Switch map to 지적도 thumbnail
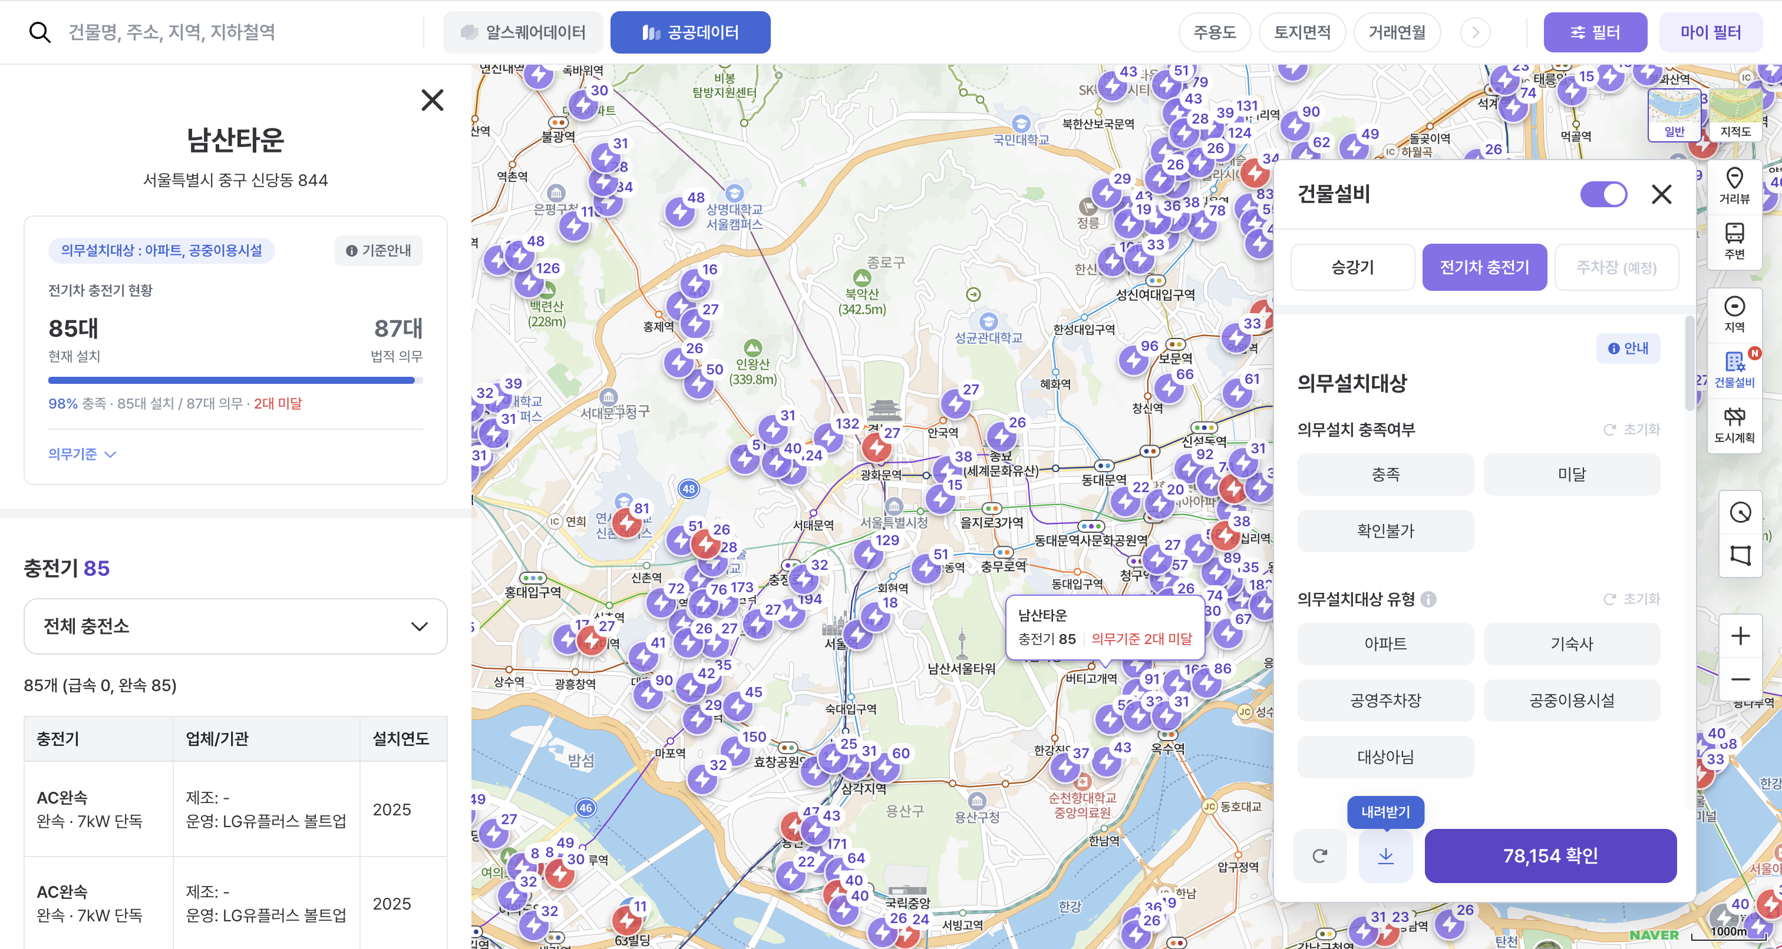 click(x=1735, y=114)
